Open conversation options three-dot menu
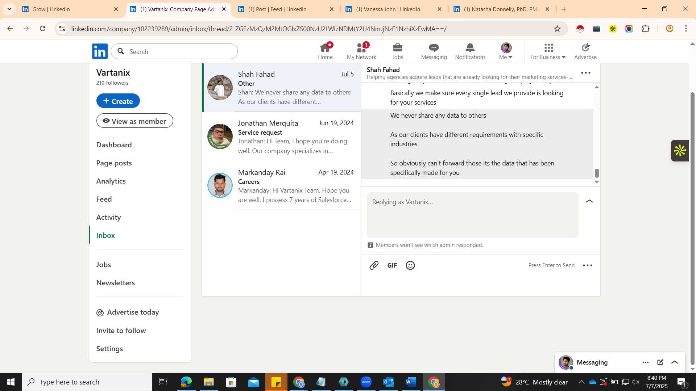Screen dimensions: 696x391 point(586,73)
